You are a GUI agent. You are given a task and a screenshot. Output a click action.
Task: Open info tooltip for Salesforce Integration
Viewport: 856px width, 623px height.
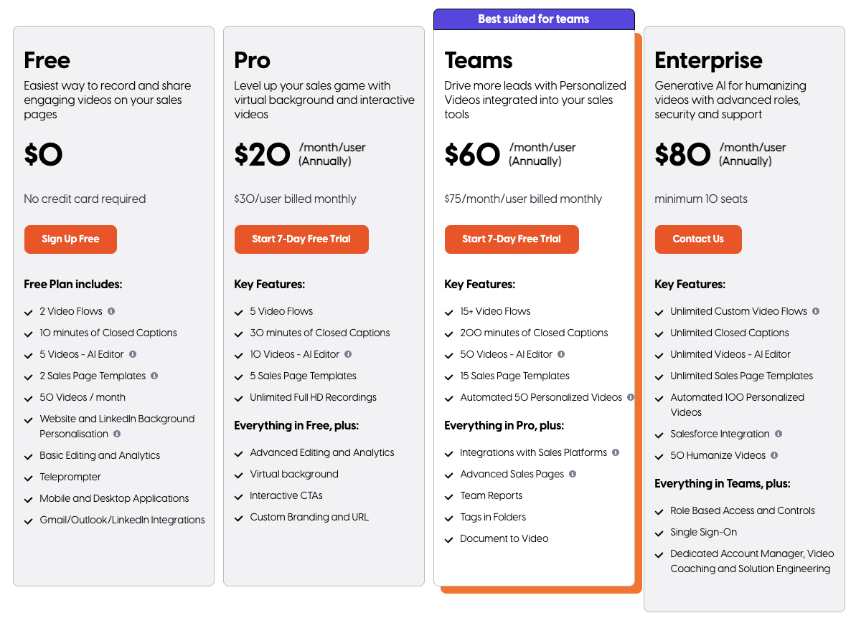(x=779, y=434)
